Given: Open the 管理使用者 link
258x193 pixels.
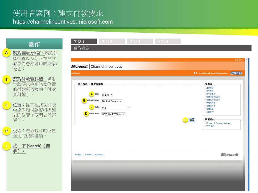Looking at the screenshot, I should click(211, 106).
